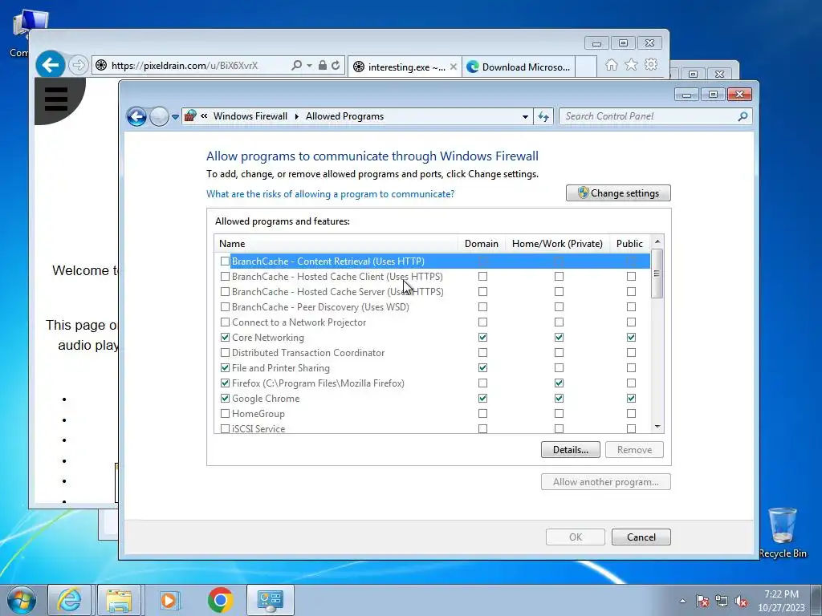Image resolution: width=822 pixels, height=616 pixels.
Task: Refresh the pixeldrain page in IE
Action: 336,65
